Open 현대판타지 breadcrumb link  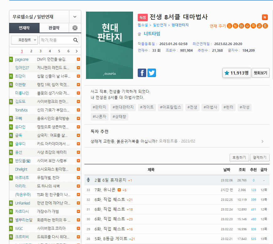(x=180, y=25)
